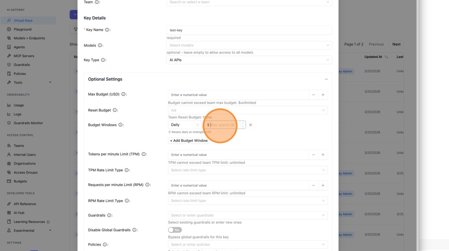The image size is (449, 251).
Task: Click the Logs sidebar icon
Action: (x=9, y=114)
